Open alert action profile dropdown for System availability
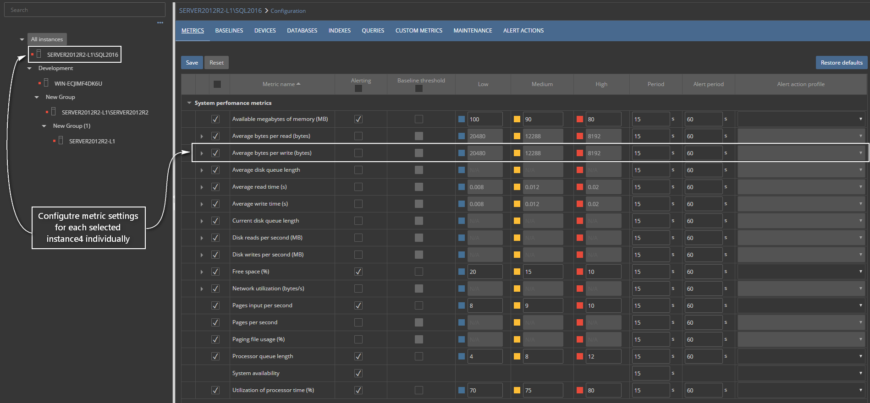The height and width of the screenshot is (403, 870). tap(801, 373)
